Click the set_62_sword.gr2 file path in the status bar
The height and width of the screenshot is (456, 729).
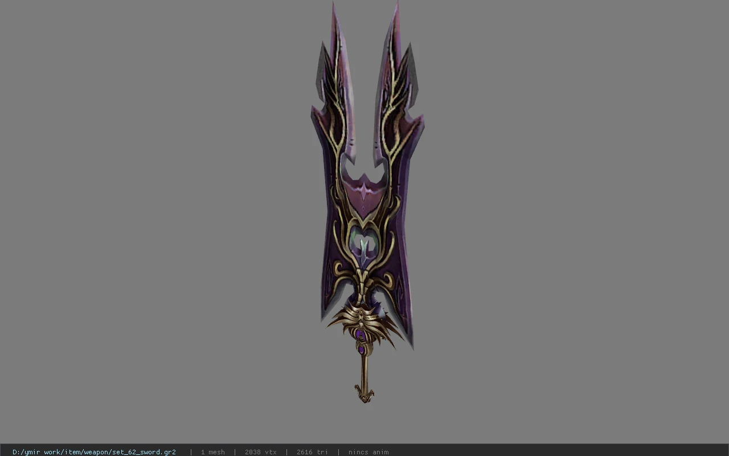[94, 452]
